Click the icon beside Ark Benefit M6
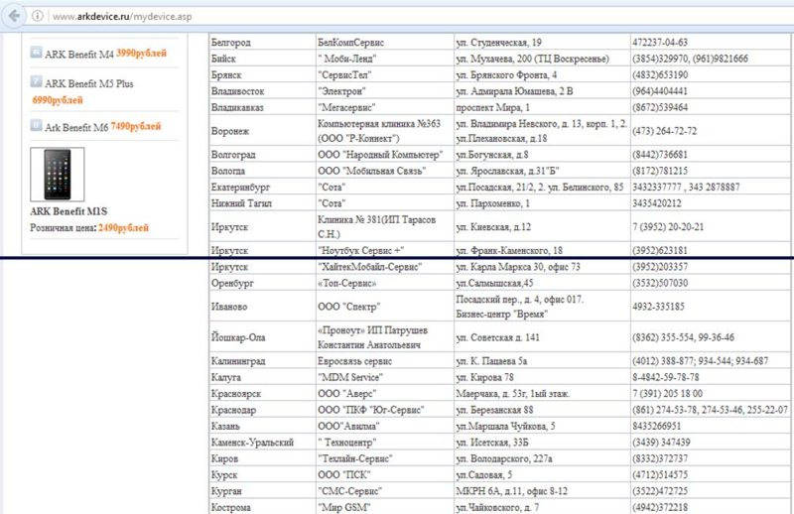This screenshot has height=514, width=794. pyautogui.click(x=36, y=125)
